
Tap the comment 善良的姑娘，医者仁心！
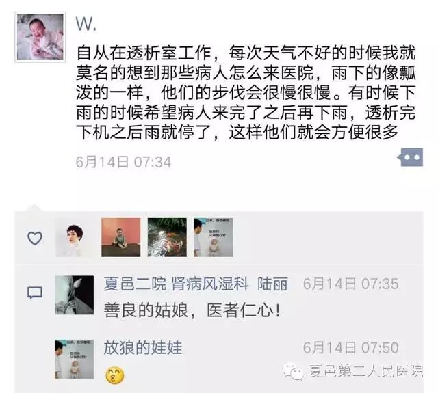point(192,310)
